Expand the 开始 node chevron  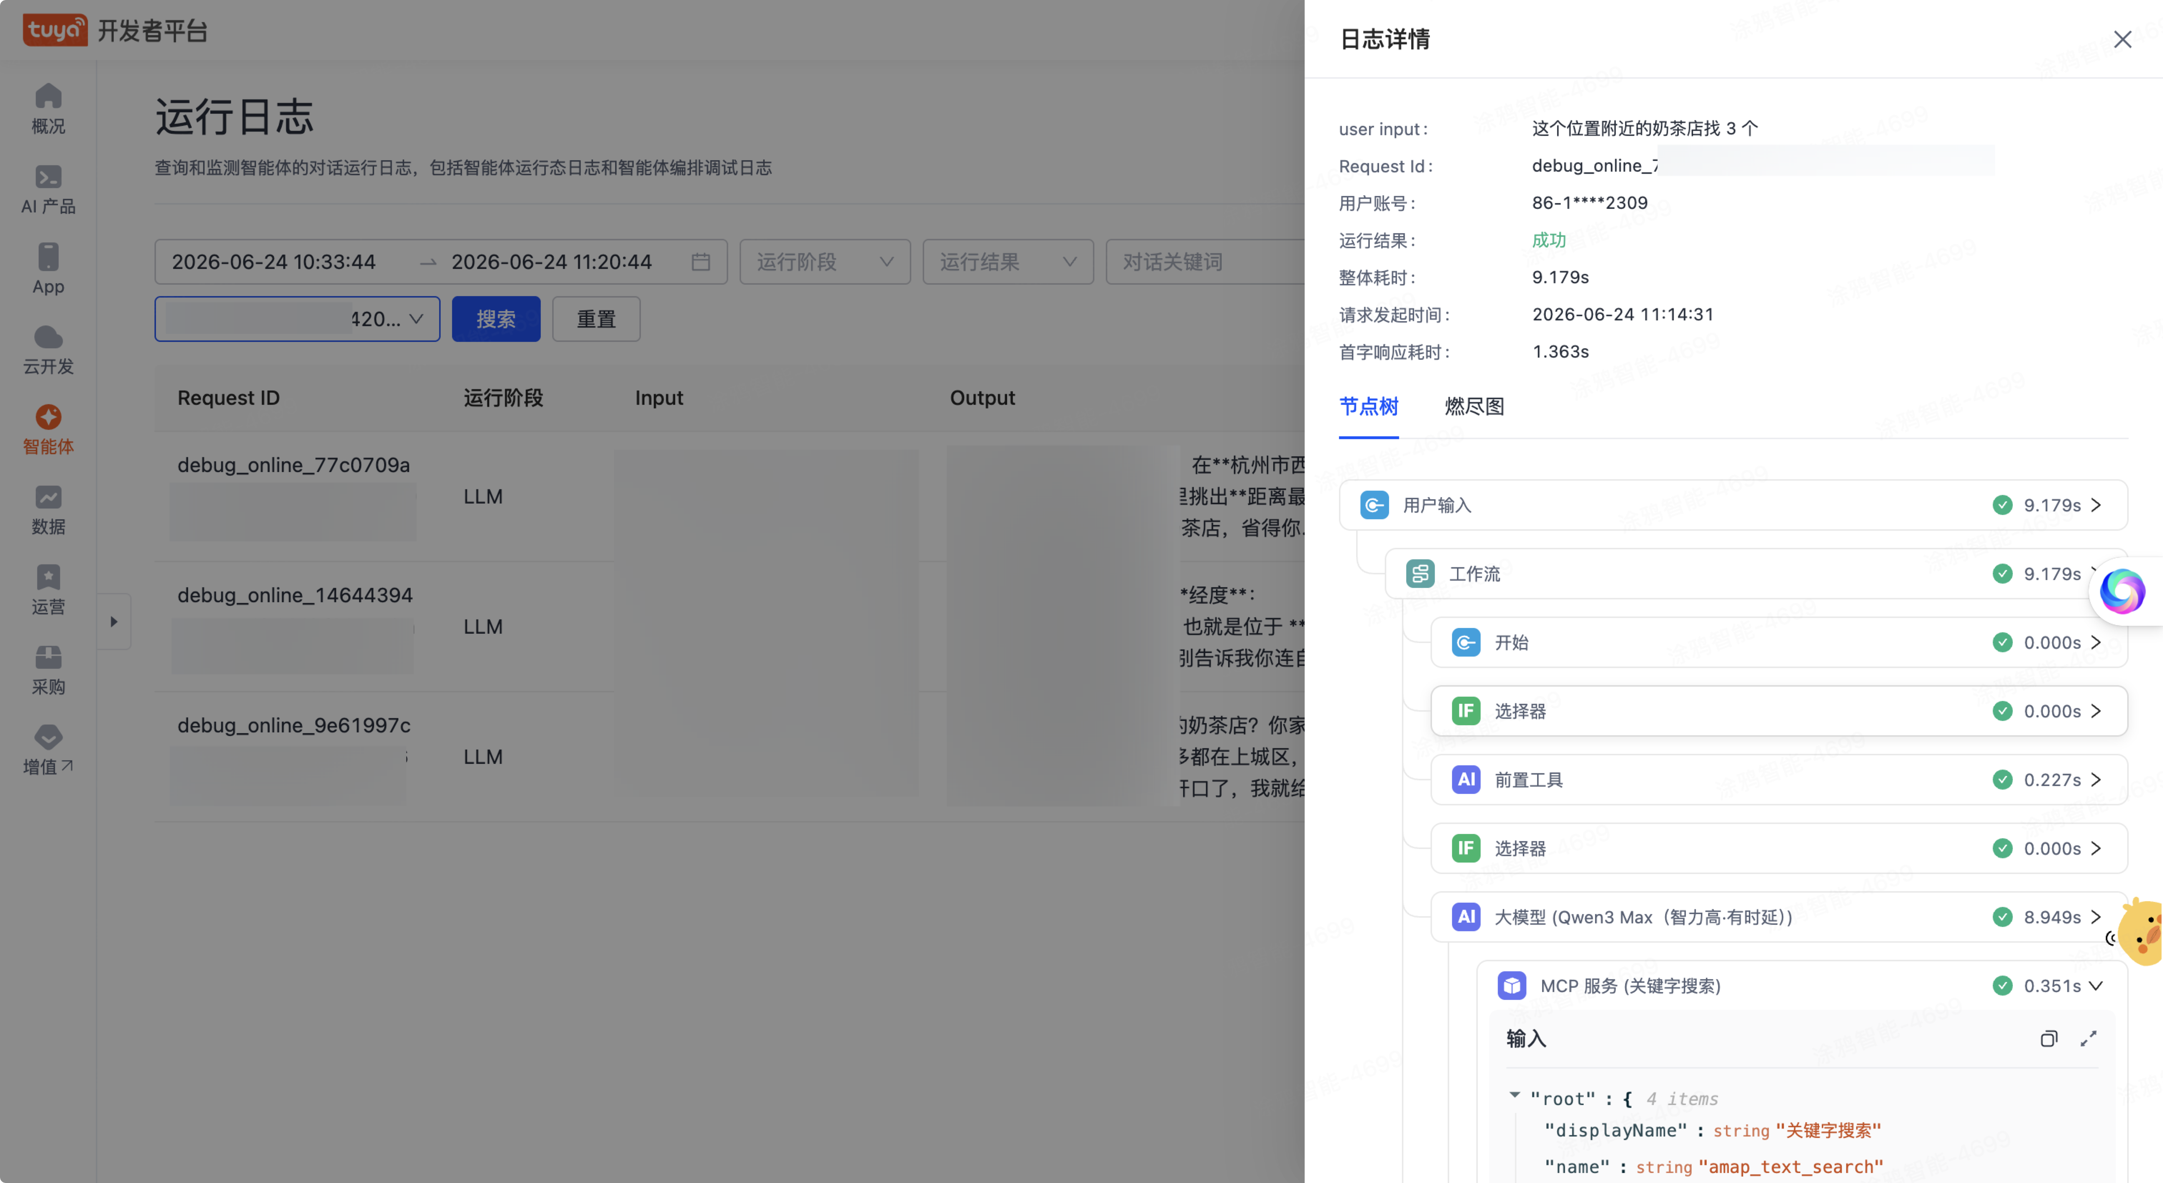(2096, 642)
